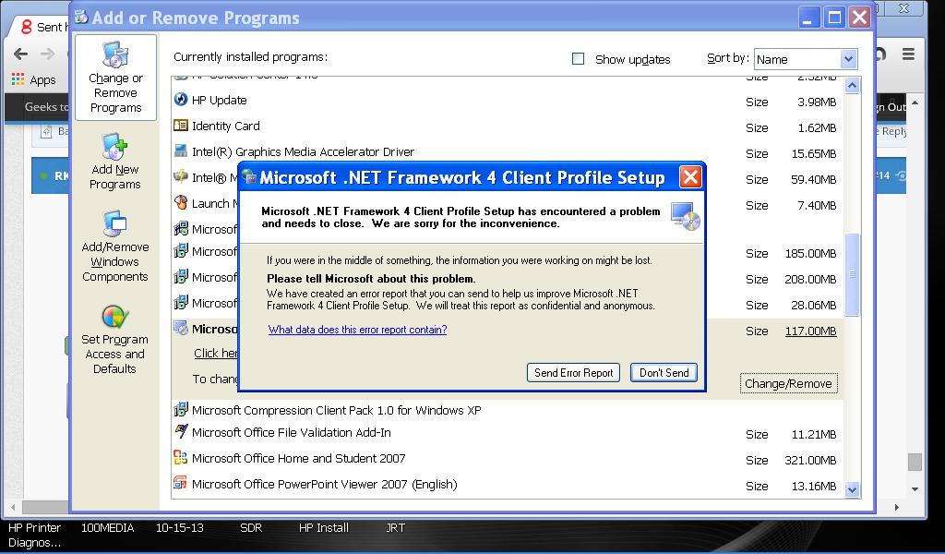Click the program list scroll-up arrow
Viewport: 945px width, 554px height.
[x=852, y=86]
